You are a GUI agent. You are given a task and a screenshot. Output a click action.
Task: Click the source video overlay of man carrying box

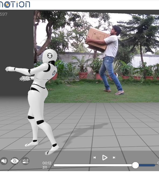click(96, 57)
